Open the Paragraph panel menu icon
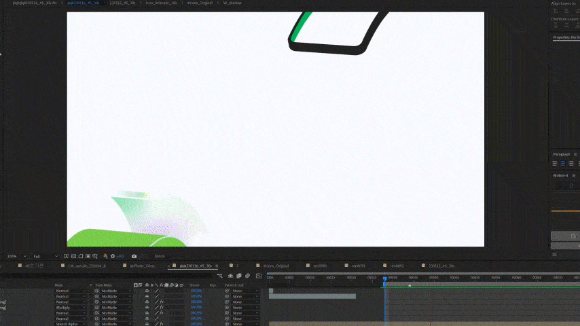580x326 pixels. point(575,154)
